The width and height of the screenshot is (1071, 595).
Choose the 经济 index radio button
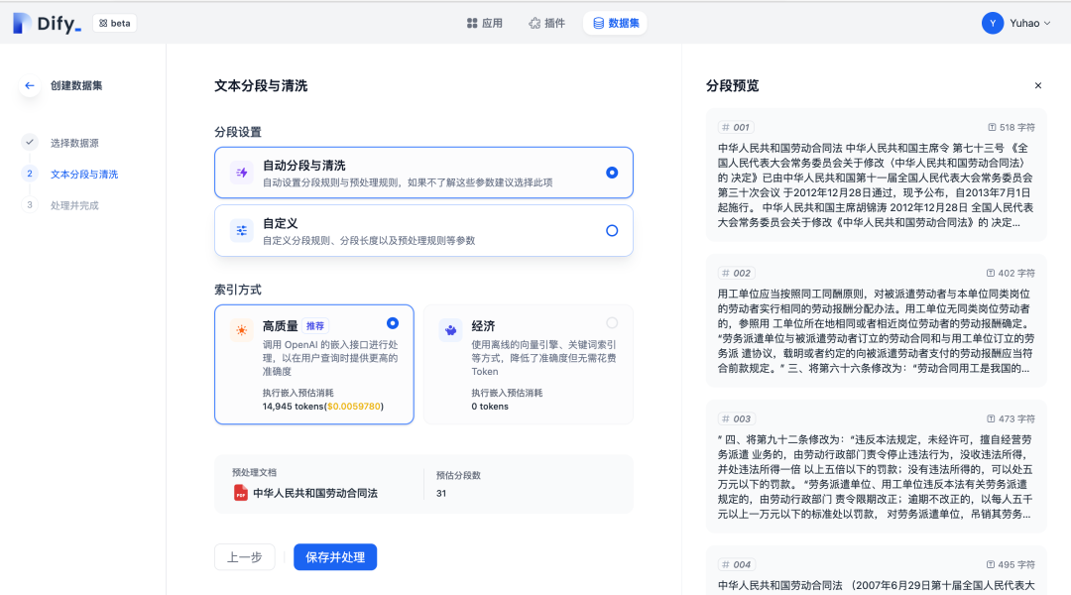point(612,323)
